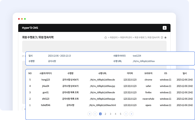Go to next page arrow
Viewport: 195px width, 120px height.
coord(126,114)
